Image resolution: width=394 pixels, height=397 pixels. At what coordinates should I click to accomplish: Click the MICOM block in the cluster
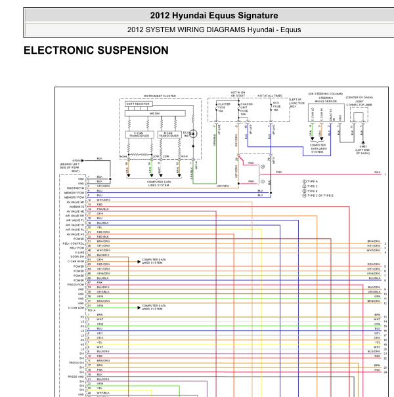155,114
